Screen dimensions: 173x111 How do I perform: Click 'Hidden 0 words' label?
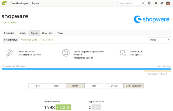(x=164, y=66)
